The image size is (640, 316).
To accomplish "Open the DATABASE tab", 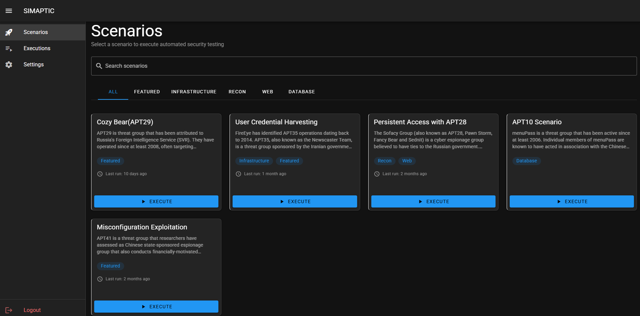I will pos(301,92).
